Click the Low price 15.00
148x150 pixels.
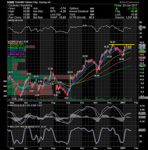[26, 14]
